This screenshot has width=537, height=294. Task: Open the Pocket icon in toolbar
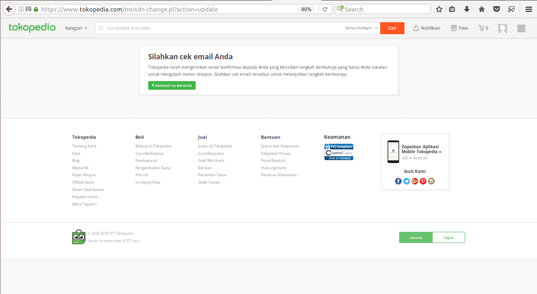point(497,9)
